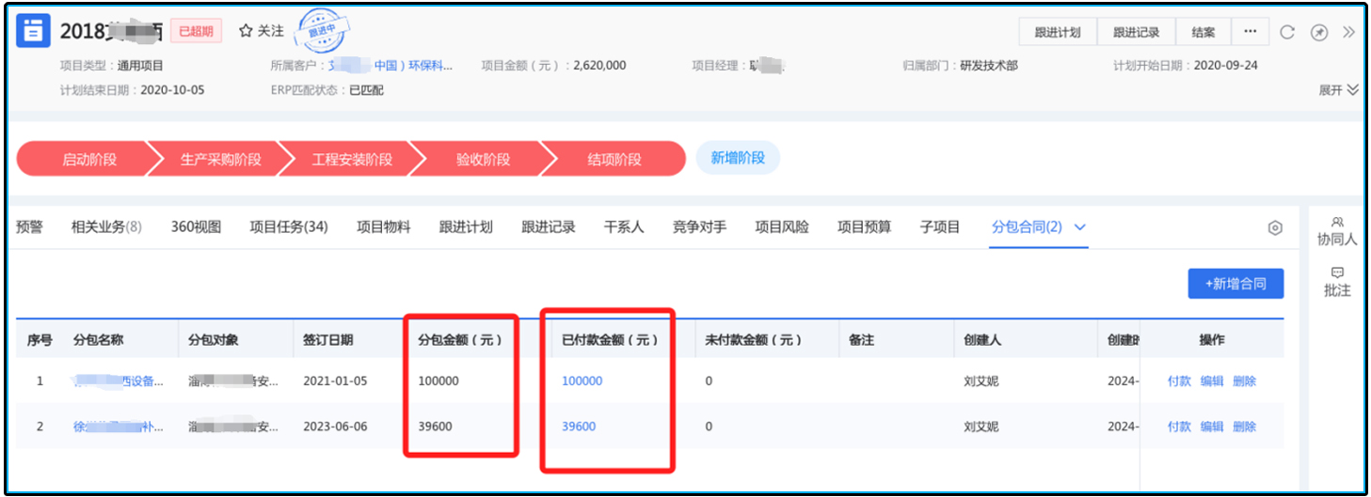
Task: Open the table column settings gear icon
Action: [1275, 227]
